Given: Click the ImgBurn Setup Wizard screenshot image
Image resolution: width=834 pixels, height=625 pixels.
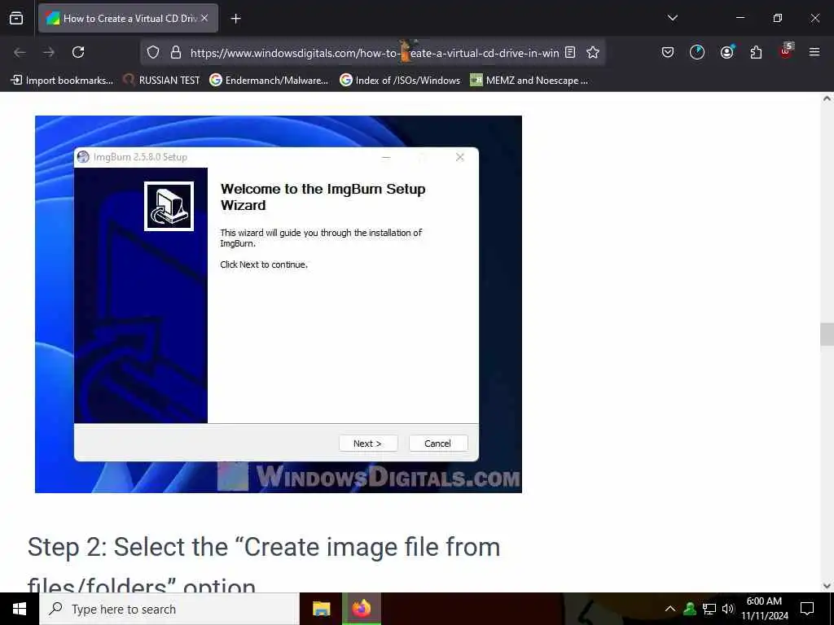Looking at the screenshot, I should [x=279, y=304].
